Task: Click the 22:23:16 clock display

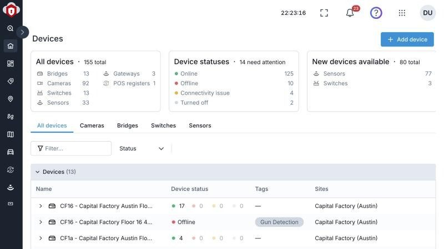Action: coord(294,13)
